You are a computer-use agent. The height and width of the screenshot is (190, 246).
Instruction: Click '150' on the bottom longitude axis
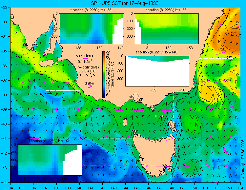(x=194, y=188)
